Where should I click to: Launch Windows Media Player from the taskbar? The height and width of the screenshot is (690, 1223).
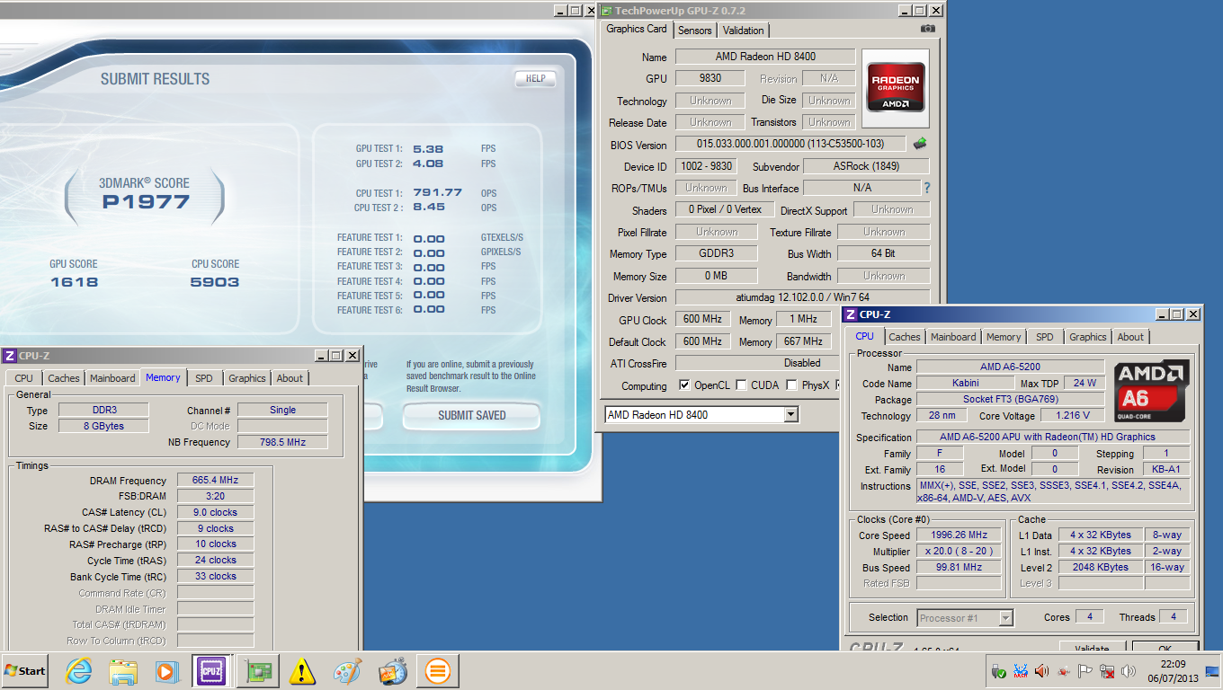[x=166, y=671]
